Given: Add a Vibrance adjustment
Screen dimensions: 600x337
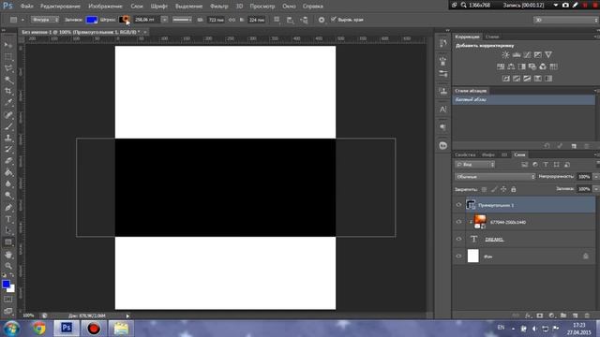Looking at the screenshot, I should pos(548,55).
